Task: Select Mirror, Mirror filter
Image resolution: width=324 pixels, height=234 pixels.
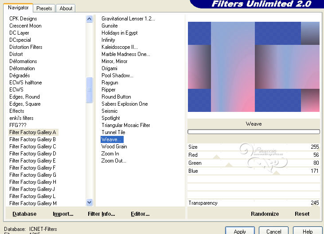Action: (114, 61)
